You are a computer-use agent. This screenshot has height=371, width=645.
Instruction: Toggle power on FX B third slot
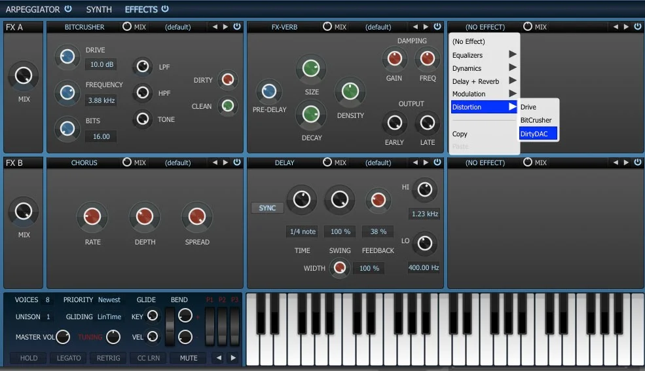coord(638,163)
